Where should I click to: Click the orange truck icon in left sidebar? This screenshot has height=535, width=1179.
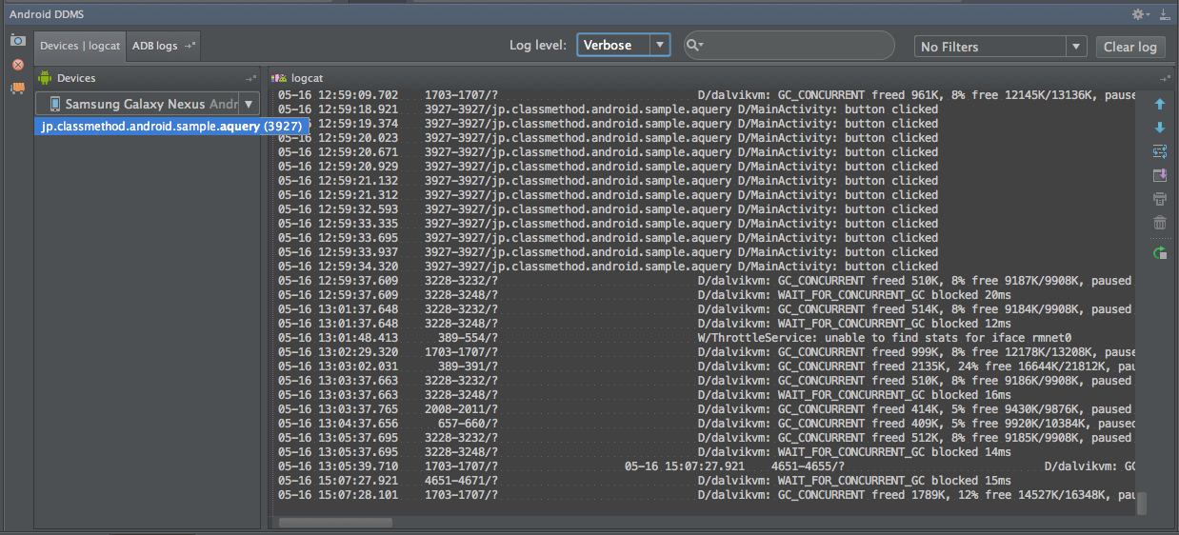point(17,89)
